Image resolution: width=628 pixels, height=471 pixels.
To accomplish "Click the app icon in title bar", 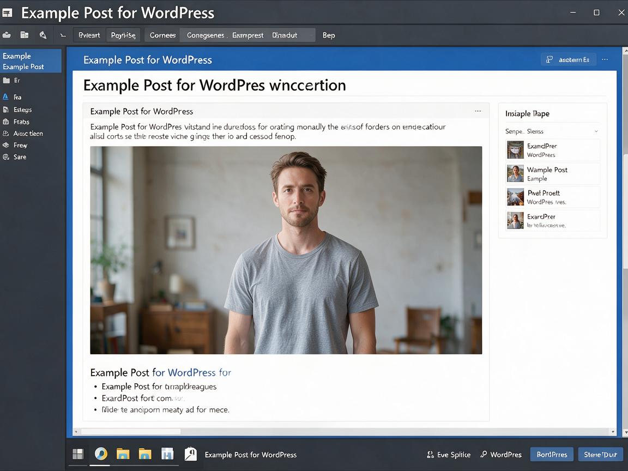I will [x=7, y=13].
